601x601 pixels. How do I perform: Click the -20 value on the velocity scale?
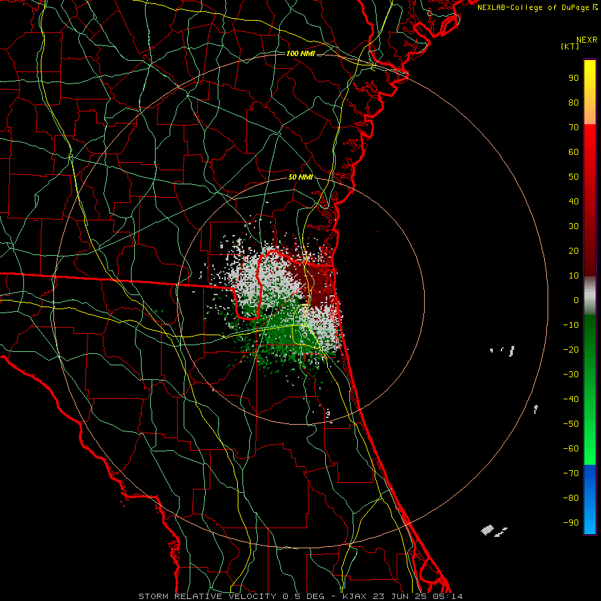[571, 349]
